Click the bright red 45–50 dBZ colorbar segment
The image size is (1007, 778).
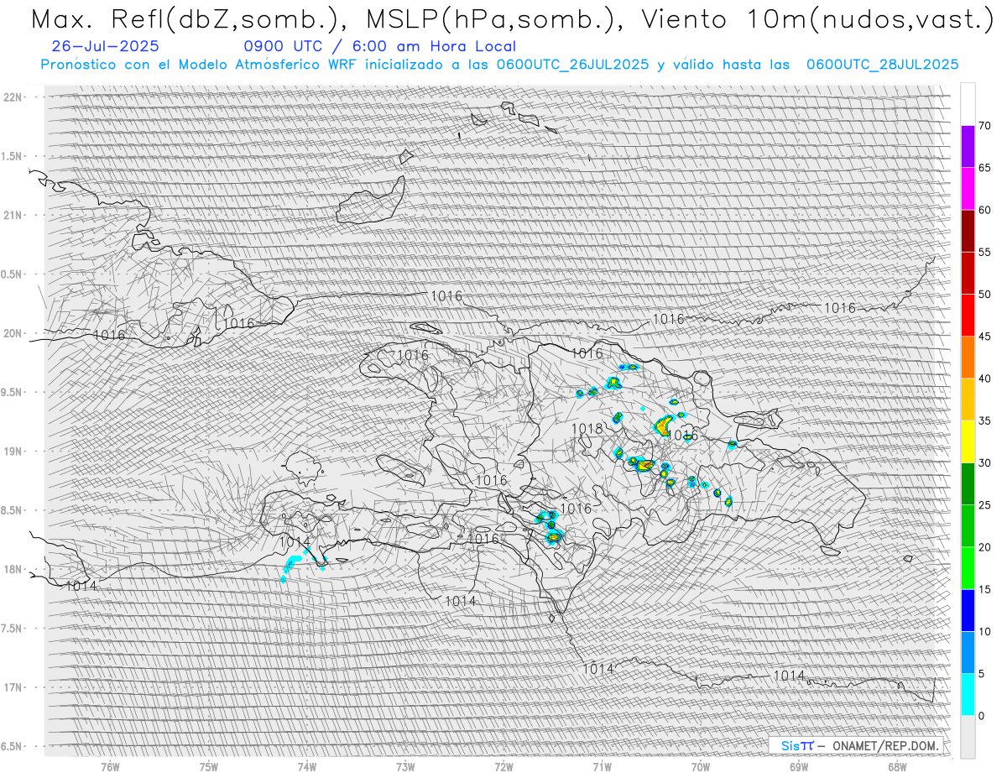[x=968, y=316]
